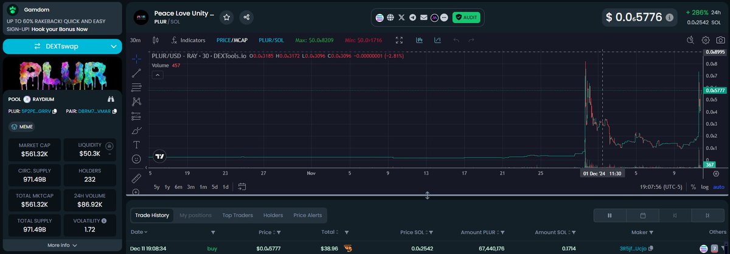The image size is (730, 254).
Task: Select the trend line drawing tool
Action: [136, 73]
